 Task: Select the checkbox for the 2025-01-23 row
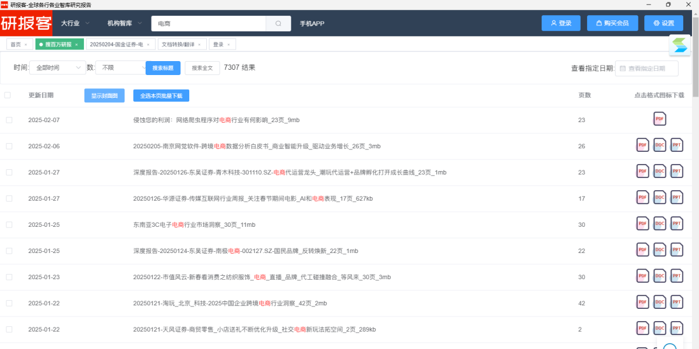pos(9,277)
